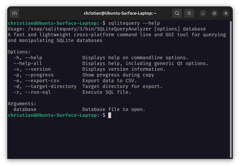Click the Usage line with SQLiteQueryAnalyzer path
Viewport: 240px width, 167px height.
pos(107,29)
